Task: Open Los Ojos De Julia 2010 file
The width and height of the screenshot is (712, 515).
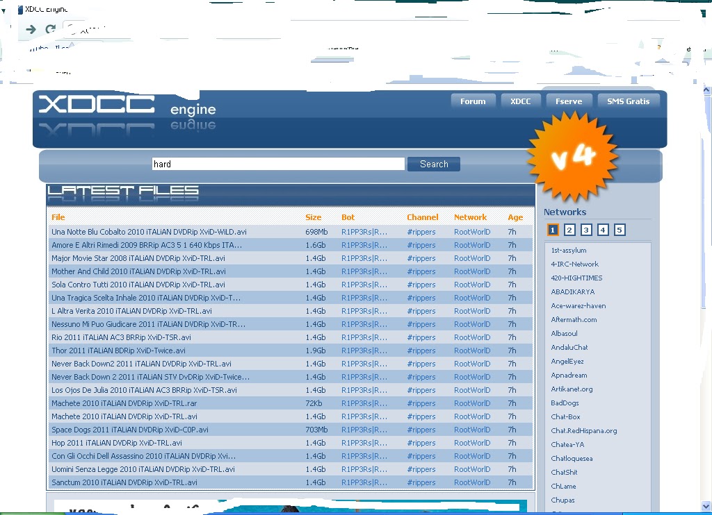Action: point(144,390)
